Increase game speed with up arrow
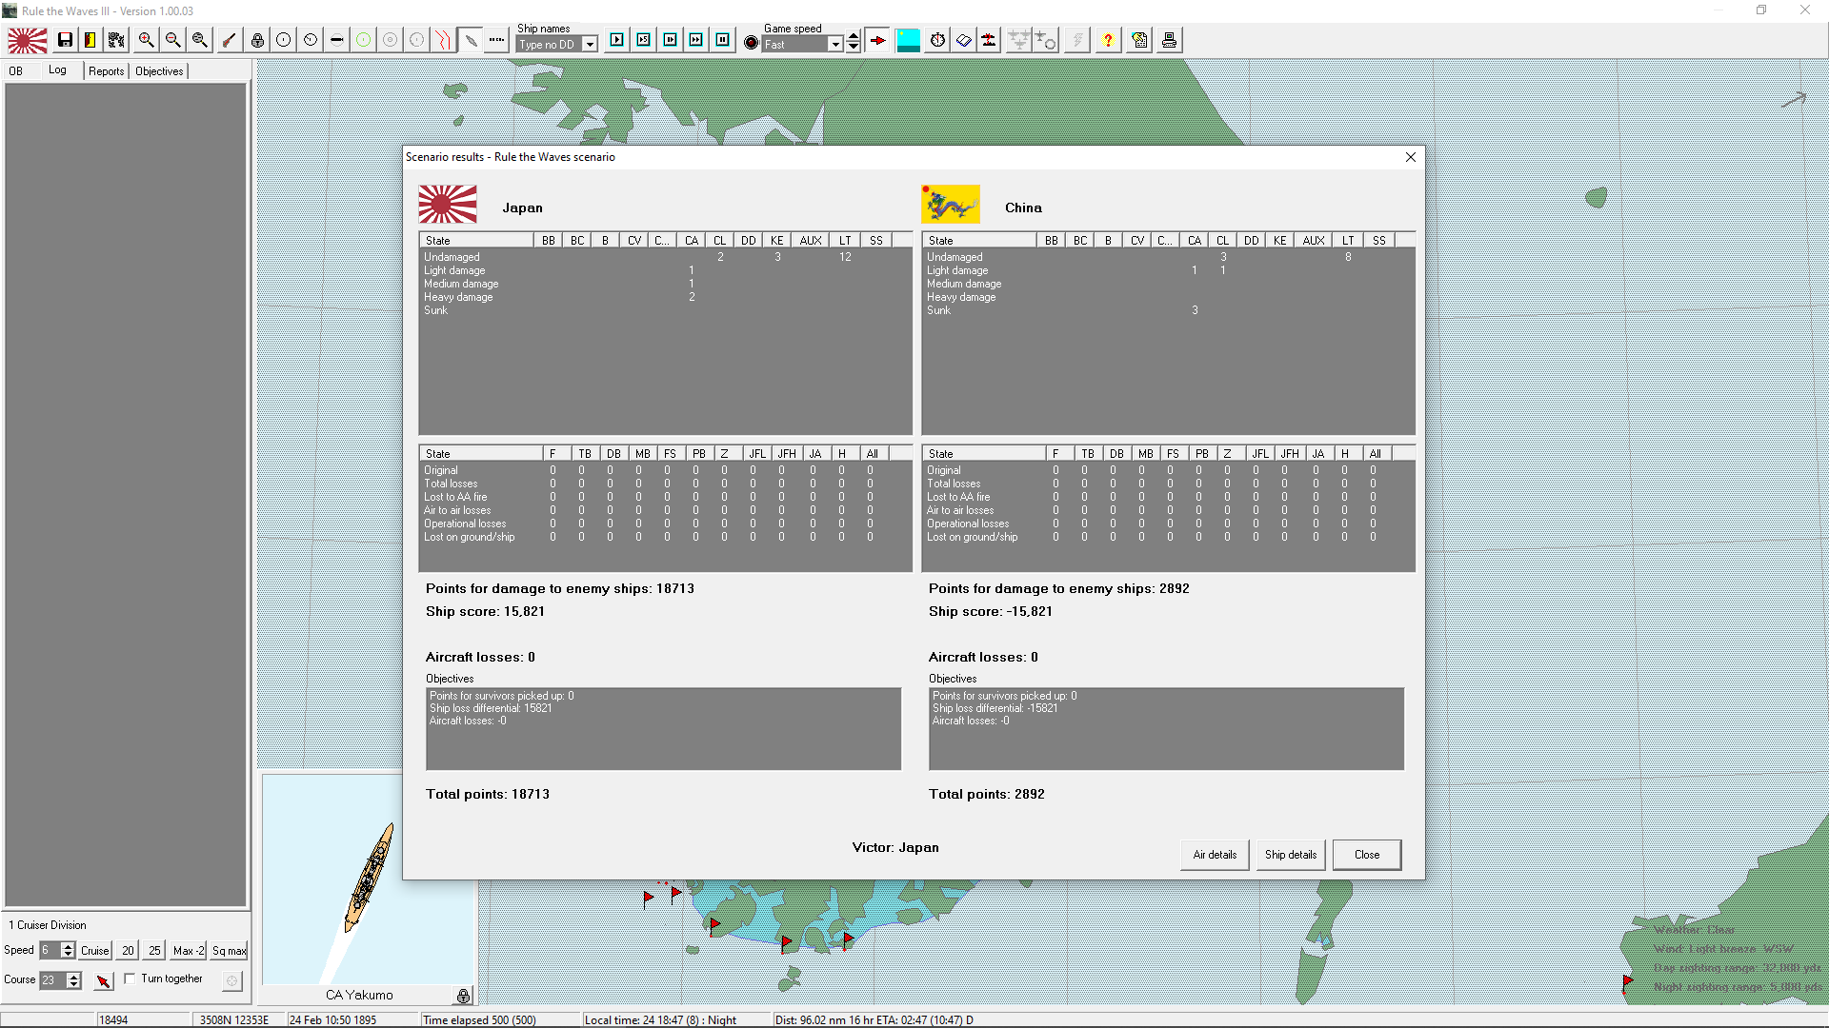This screenshot has width=1829, height=1028. (x=854, y=37)
